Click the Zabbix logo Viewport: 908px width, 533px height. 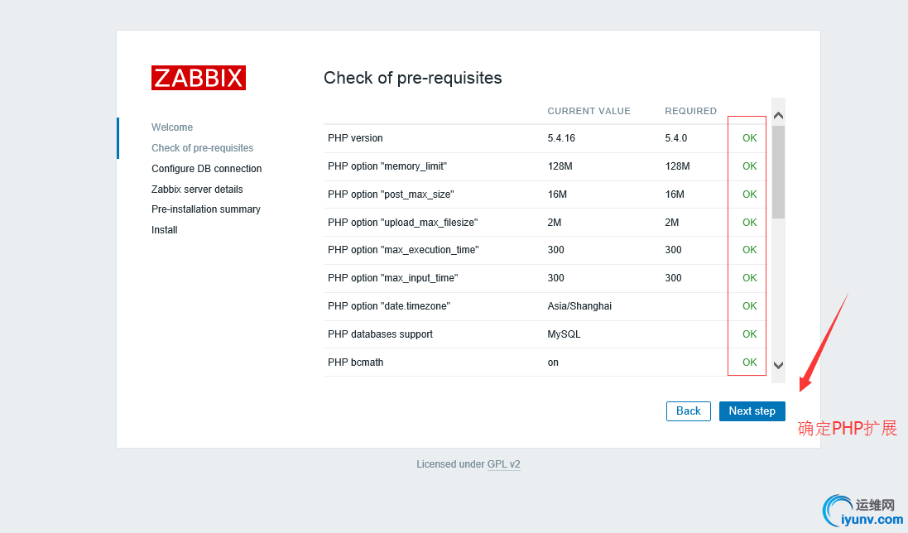pyautogui.click(x=199, y=78)
